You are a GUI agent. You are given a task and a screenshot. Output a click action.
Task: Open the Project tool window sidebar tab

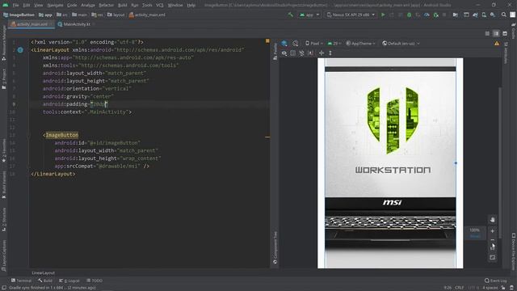(x=3, y=79)
